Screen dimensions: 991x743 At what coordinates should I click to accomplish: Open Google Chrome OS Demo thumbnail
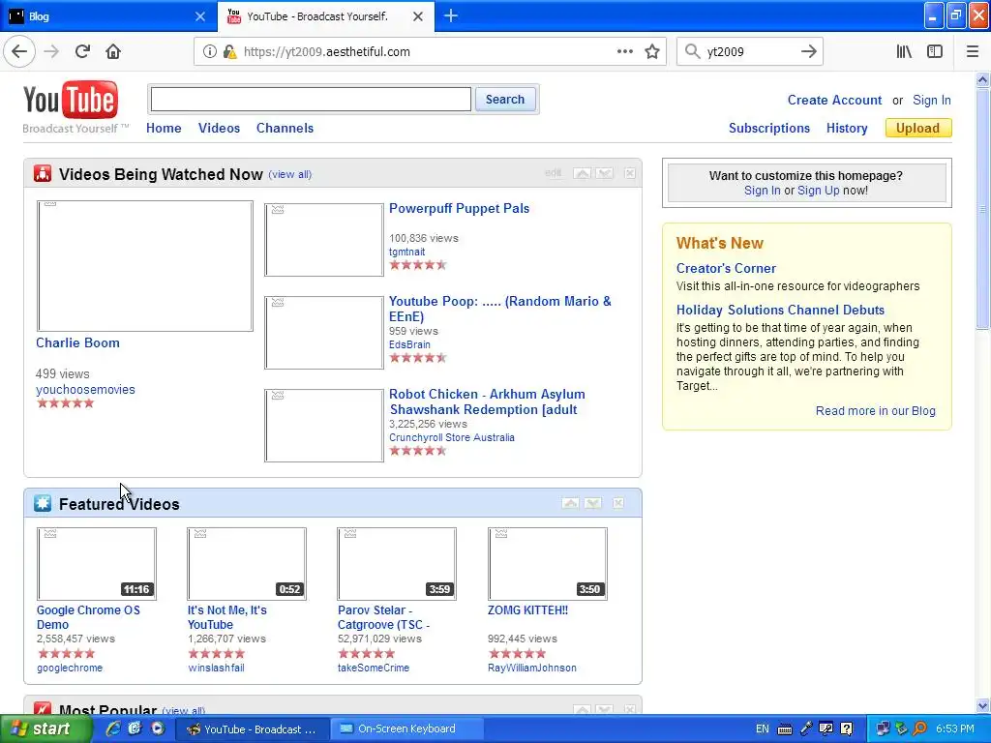click(x=97, y=564)
